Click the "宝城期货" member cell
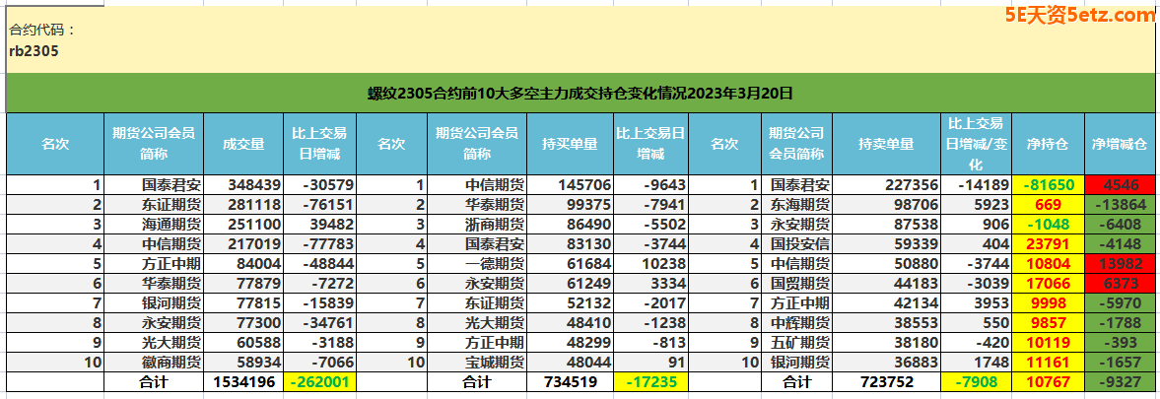 [x=476, y=363]
